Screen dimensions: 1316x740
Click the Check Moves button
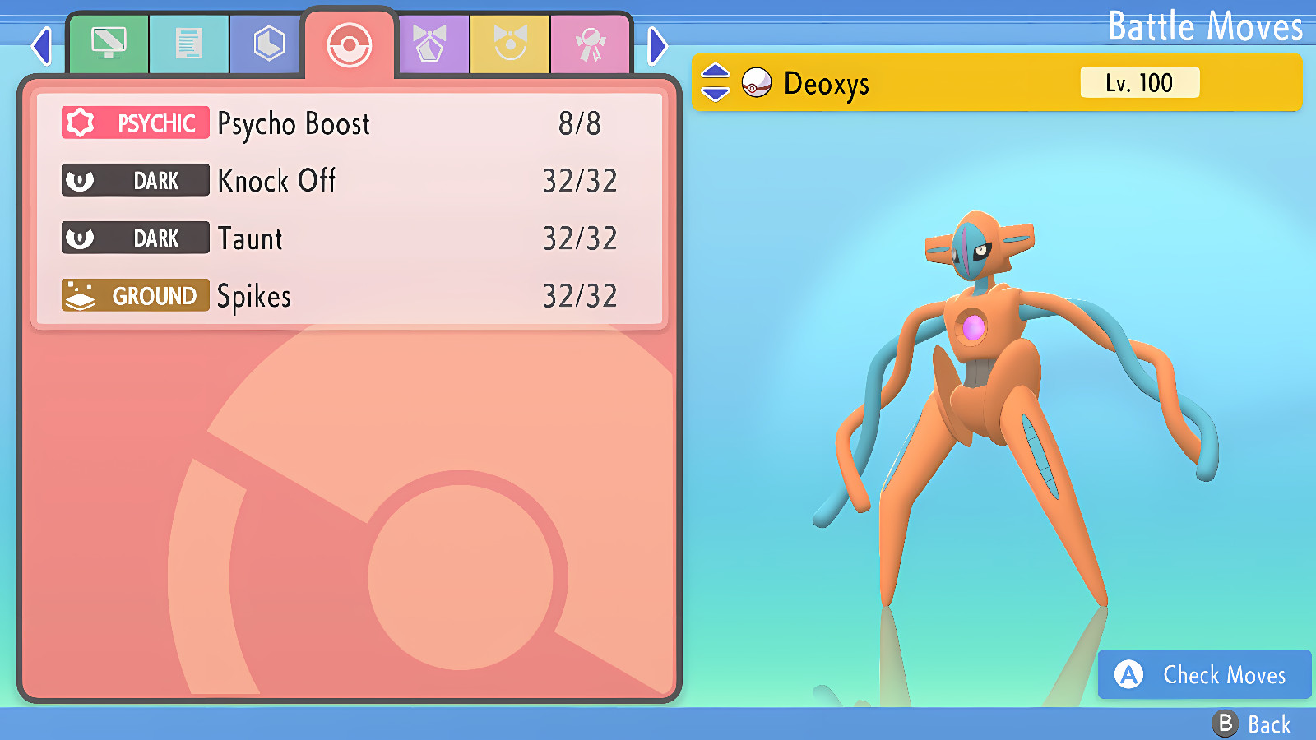[1204, 674]
